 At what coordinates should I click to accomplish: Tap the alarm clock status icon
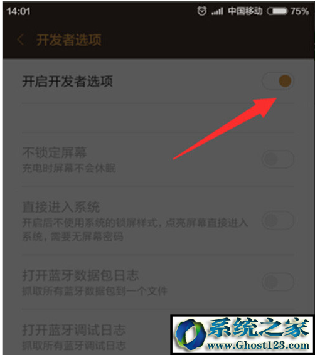coord(201,11)
